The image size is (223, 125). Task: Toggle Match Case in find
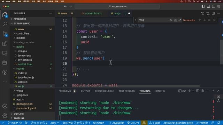coord(171,20)
